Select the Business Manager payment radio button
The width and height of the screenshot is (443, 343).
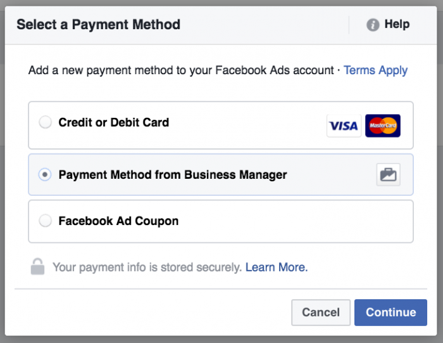[x=46, y=174]
